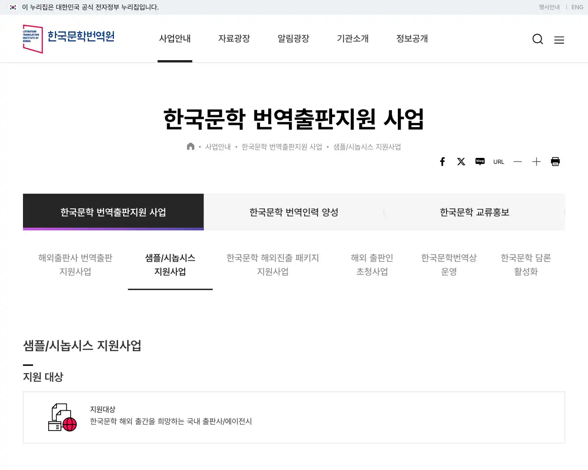The width and height of the screenshot is (588, 470).
Task: Go home via breadcrumb house icon
Action: pyautogui.click(x=191, y=146)
